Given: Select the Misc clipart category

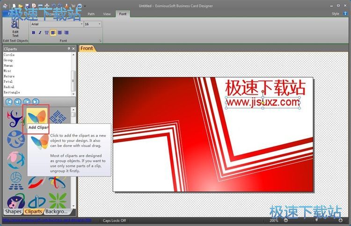Looking at the screenshot, I should 7,71.
